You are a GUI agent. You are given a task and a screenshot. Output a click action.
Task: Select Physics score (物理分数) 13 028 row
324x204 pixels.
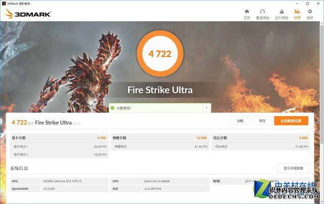click(160, 138)
